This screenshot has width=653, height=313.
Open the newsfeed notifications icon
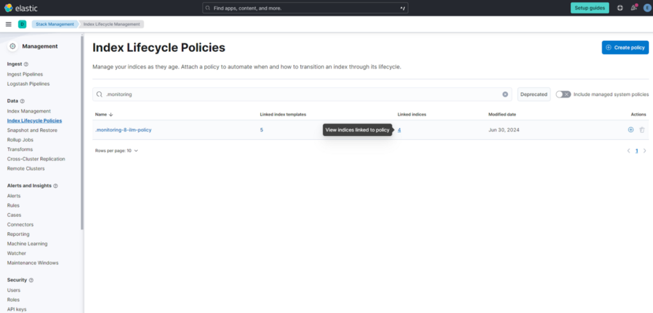pos(633,8)
